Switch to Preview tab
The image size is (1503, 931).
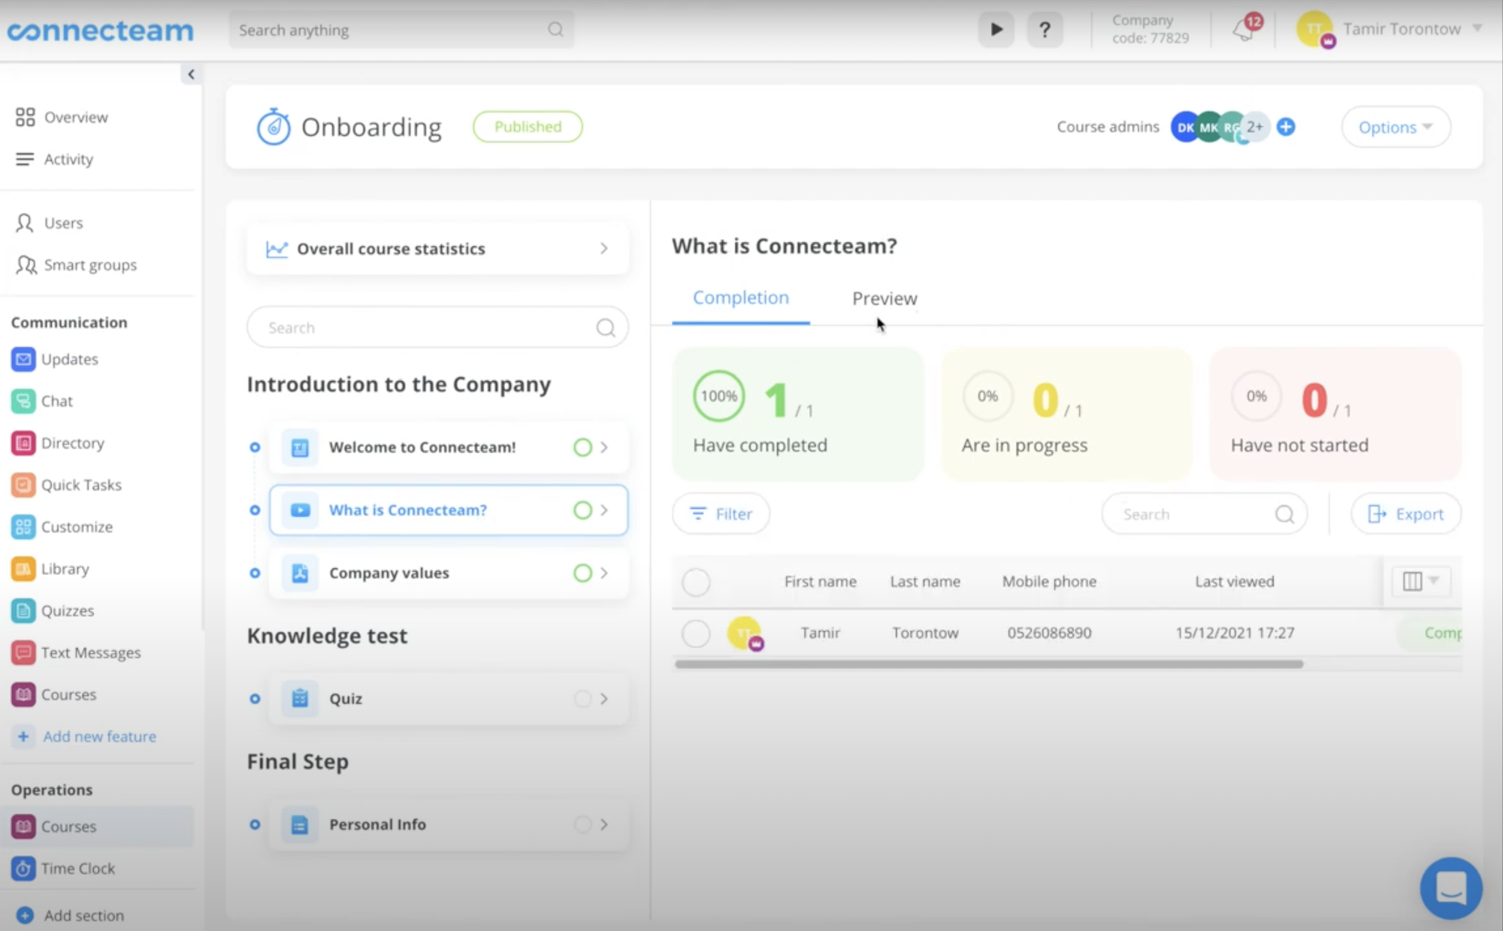tap(885, 299)
